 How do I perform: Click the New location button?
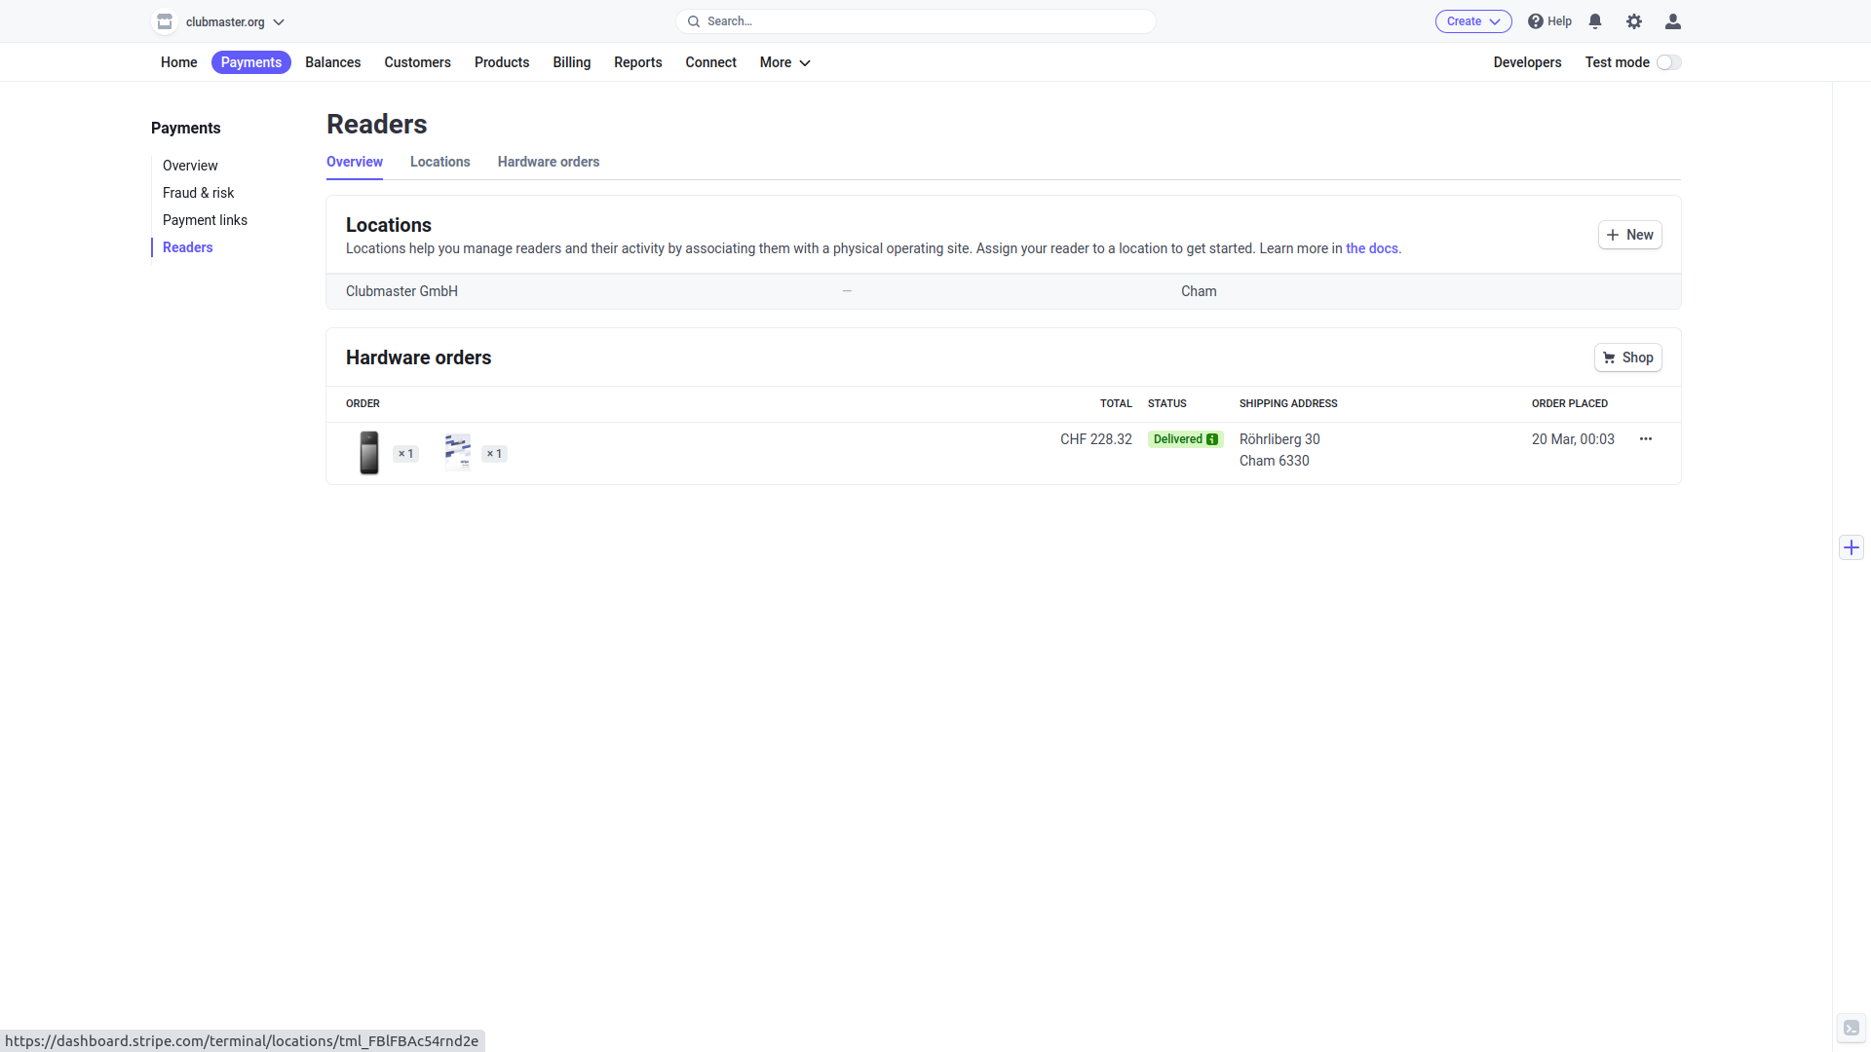1629,235
